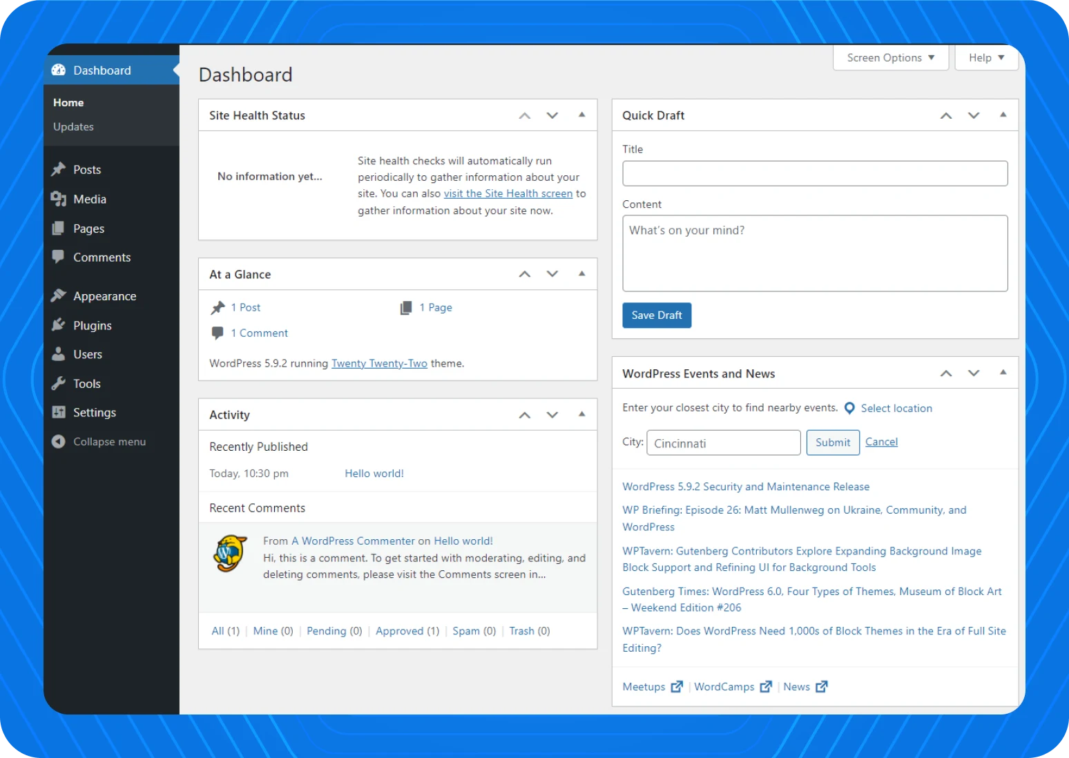Toggle the At a Glance panel closed
Screen dimensions: 1069x758
tap(582, 273)
